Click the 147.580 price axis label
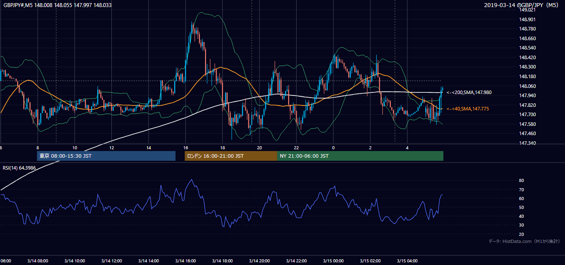 click(528, 124)
